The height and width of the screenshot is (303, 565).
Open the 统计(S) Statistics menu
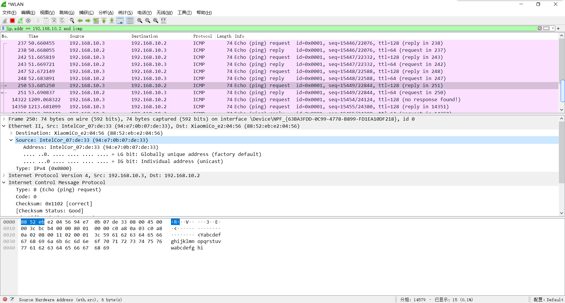pyautogui.click(x=125, y=13)
